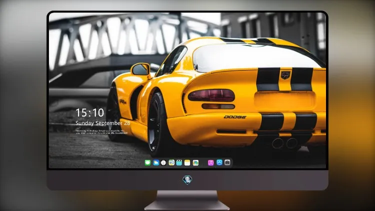The width and height of the screenshot is (375, 211).
Task: Open the green Messages app in dock
Action: tap(148, 162)
